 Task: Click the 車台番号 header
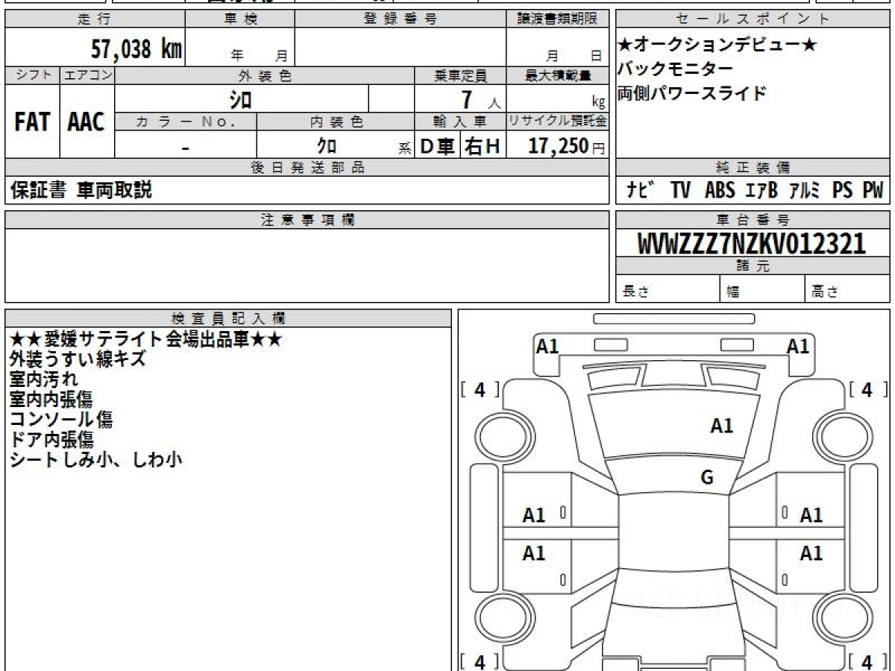[x=753, y=219]
